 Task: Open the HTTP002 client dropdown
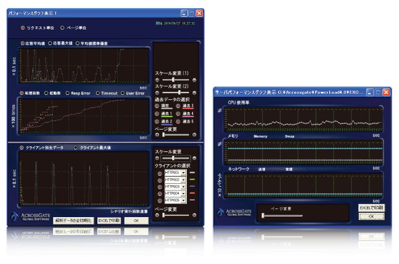pos(184,179)
